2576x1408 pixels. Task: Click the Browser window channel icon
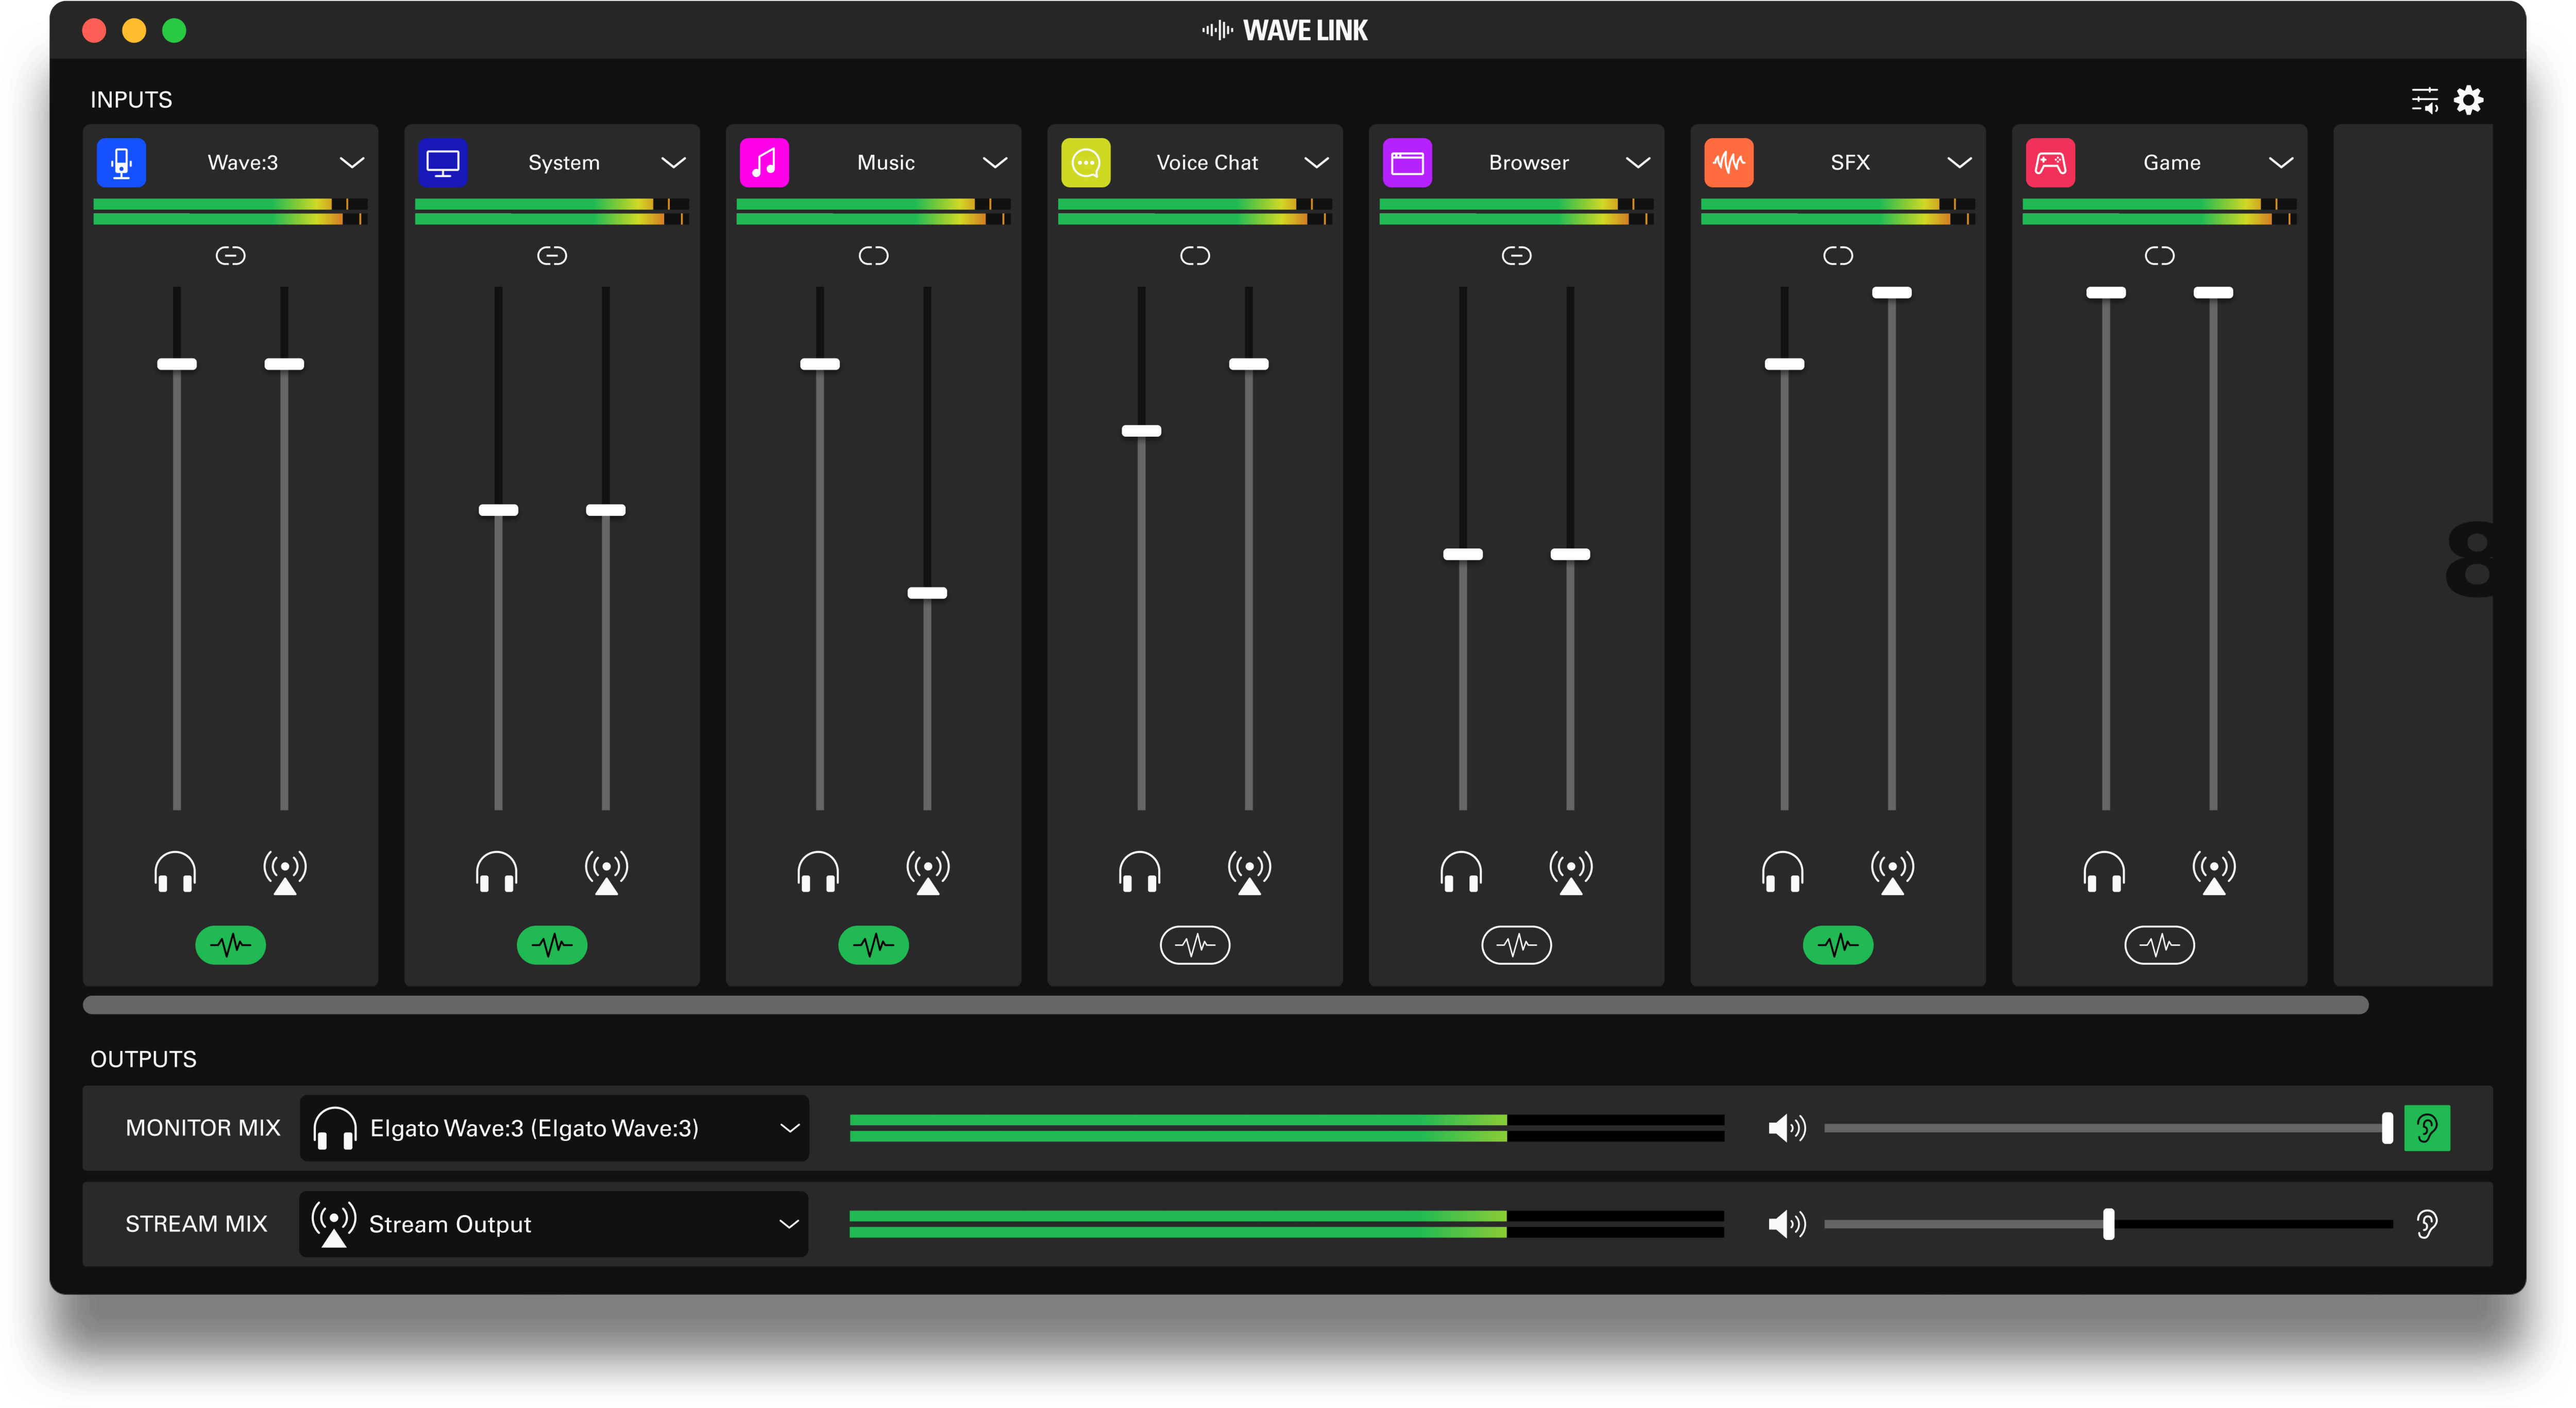pos(1407,162)
